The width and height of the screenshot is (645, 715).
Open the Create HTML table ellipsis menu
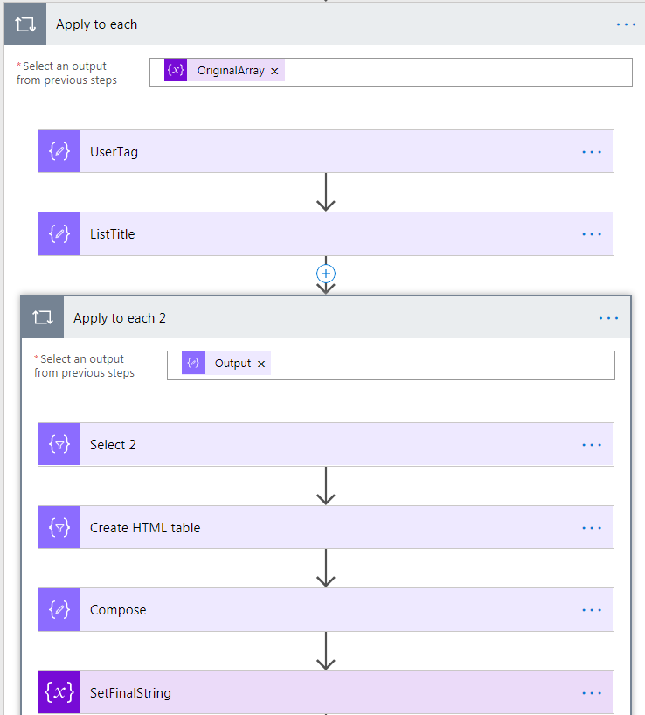pos(592,527)
